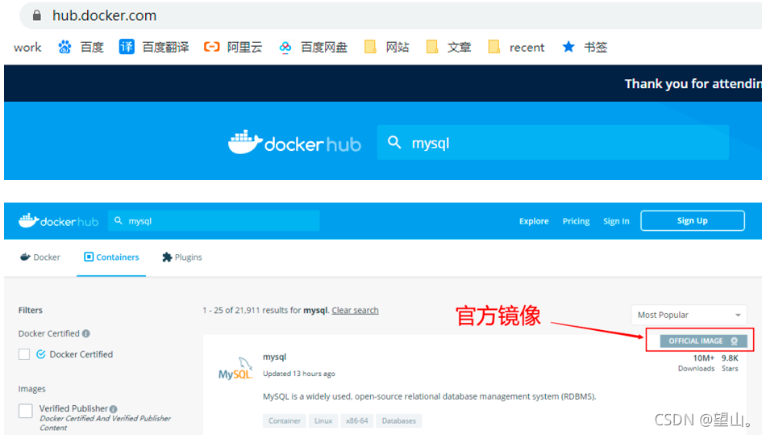The image size is (762, 435).
Task: Click the Filters heading
Action: pyautogui.click(x=31, y=310)
